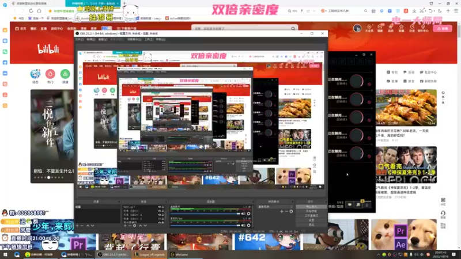The image size is (461, 259).
Task: Toggle lock icon for 文本 (GDI+) 4 source
Action: 163,215
